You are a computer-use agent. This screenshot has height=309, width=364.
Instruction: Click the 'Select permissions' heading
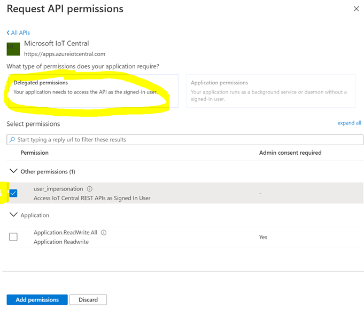(x=33, y=124)
